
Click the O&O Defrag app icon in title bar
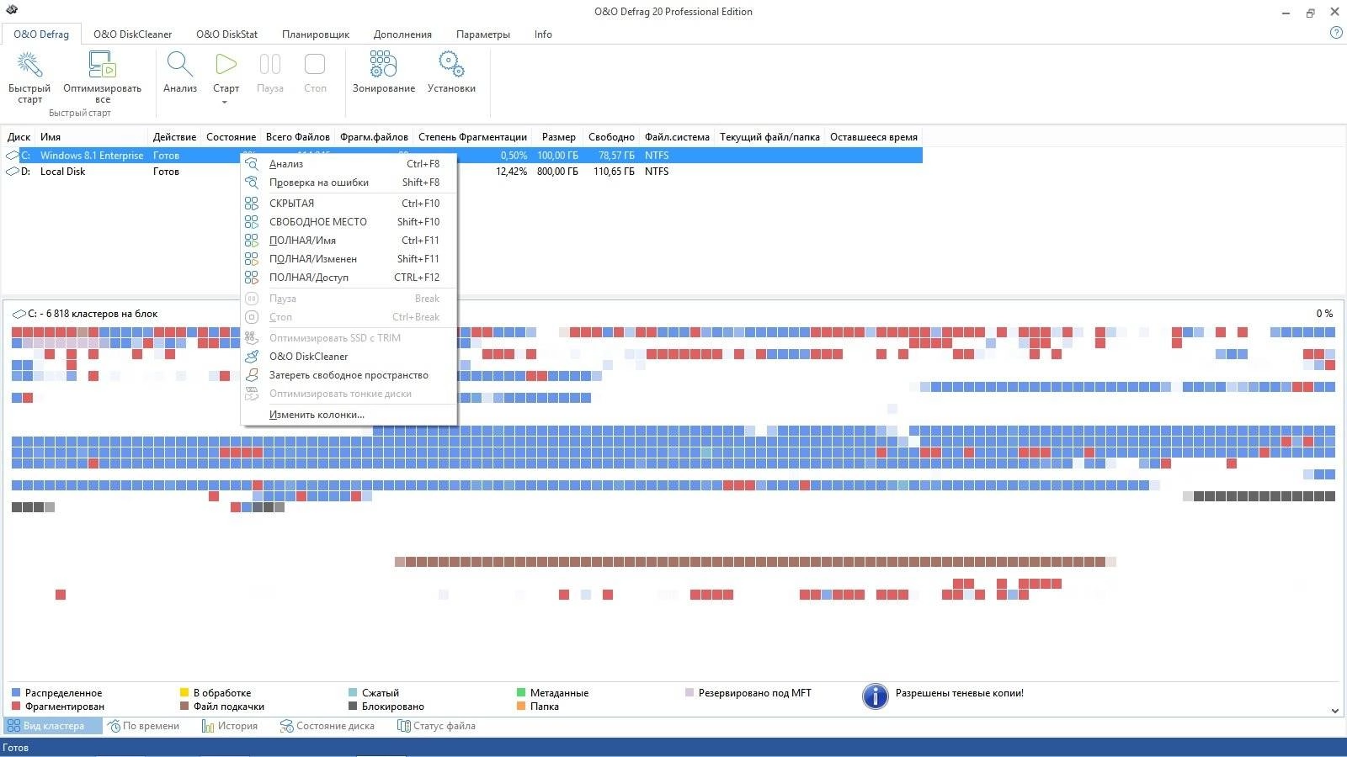click(x=12, y=11)
